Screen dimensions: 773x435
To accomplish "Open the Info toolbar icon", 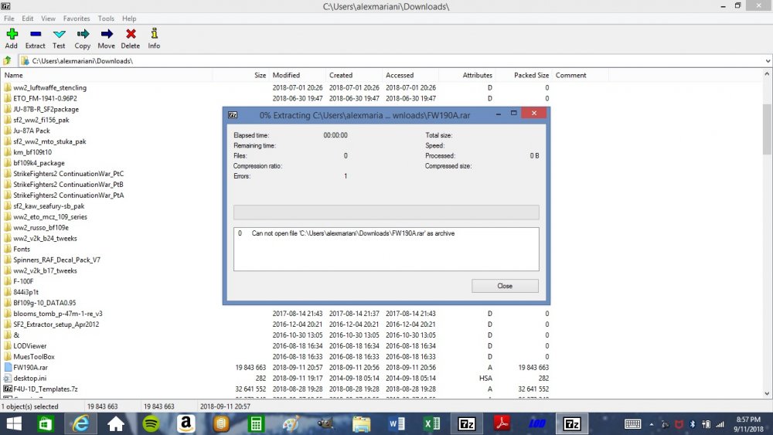I will point(155,34).
